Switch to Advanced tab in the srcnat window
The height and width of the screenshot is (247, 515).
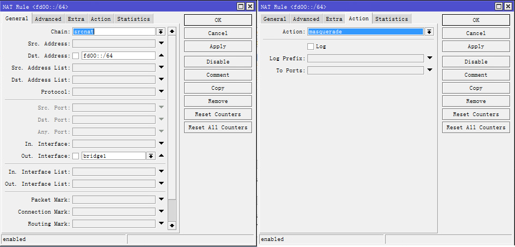point(48,19)
